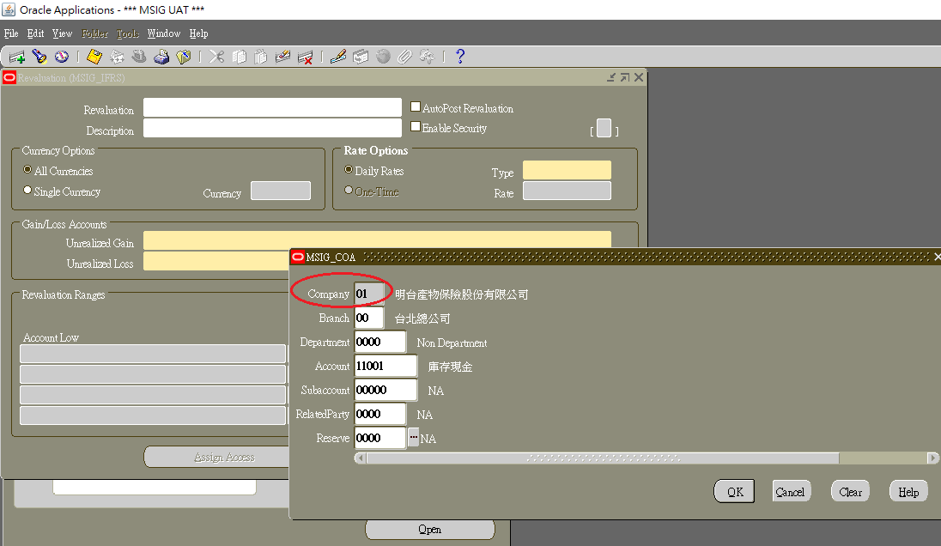Click the Clear Record eraser icon
Viewport: 941px width, 546px height.
click(282, 57)
